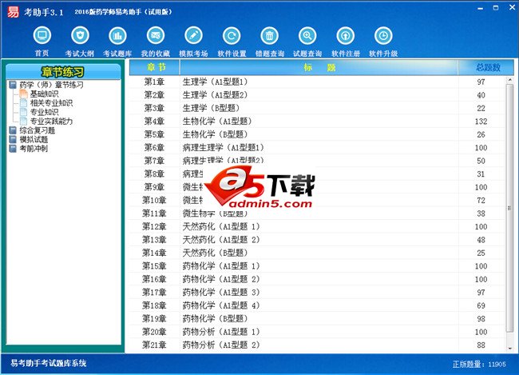The image size is (519, 375).
Task: Click chapter cell 第10章
Action: click(x=154, y=200)
